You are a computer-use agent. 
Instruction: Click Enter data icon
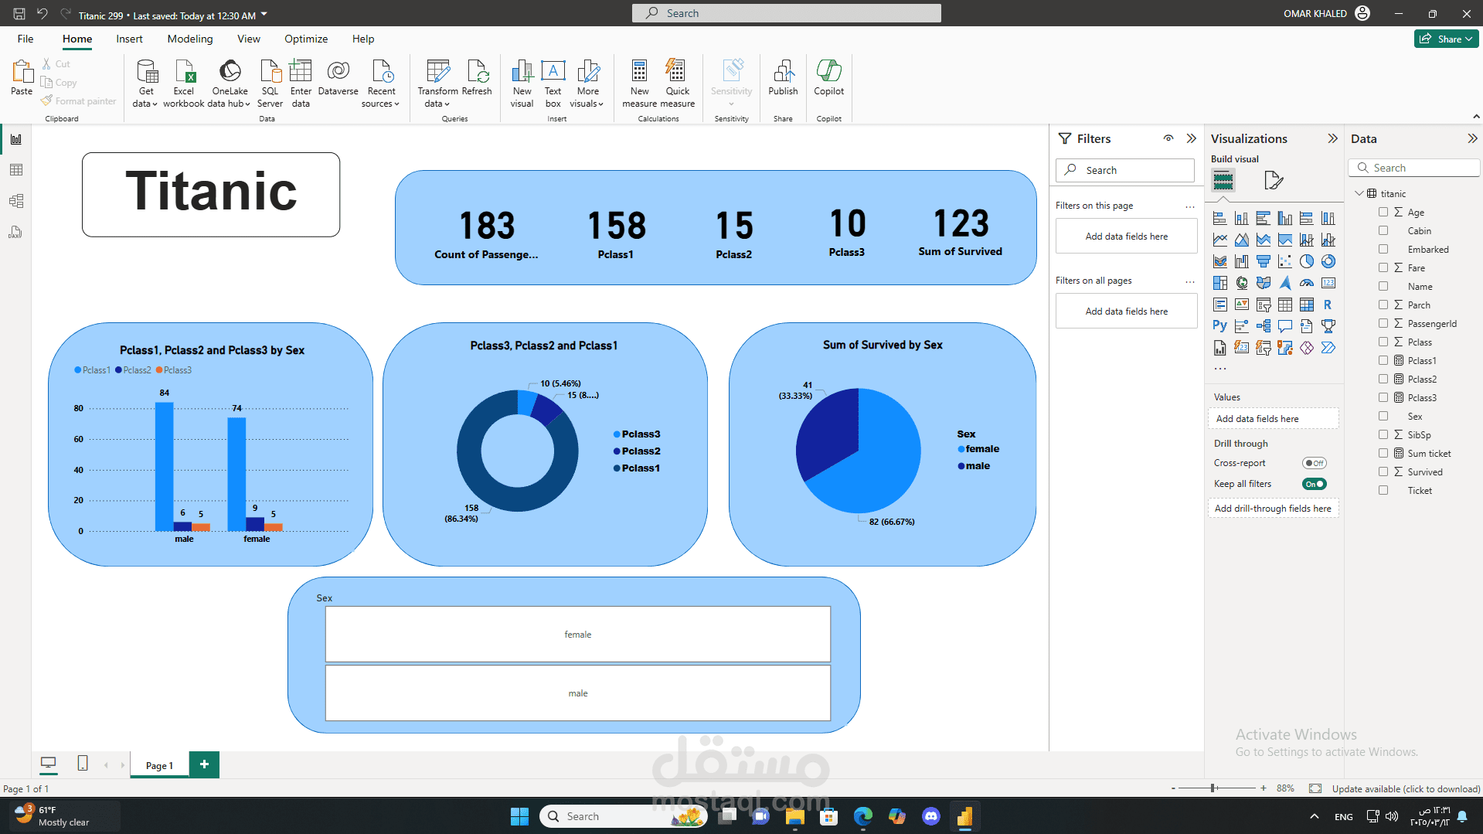(301, 71)
